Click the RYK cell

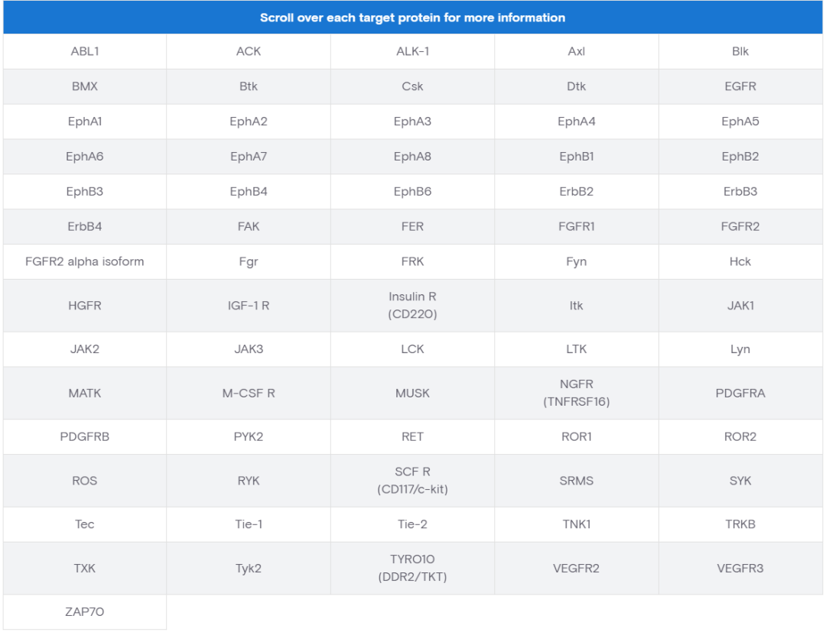pos(249,481)
